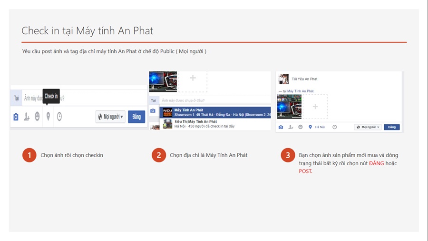Click profile avatar next to 'Tôi Yêu An Phat'

point(283,79)
